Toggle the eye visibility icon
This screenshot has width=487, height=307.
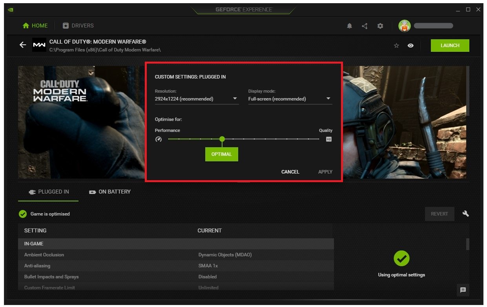(x=410, y=46)
